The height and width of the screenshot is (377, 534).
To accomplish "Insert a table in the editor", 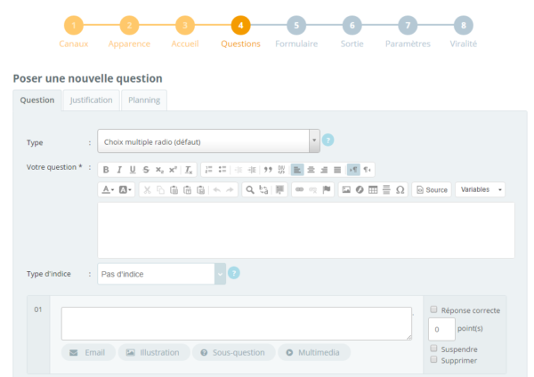I will 373,189.
